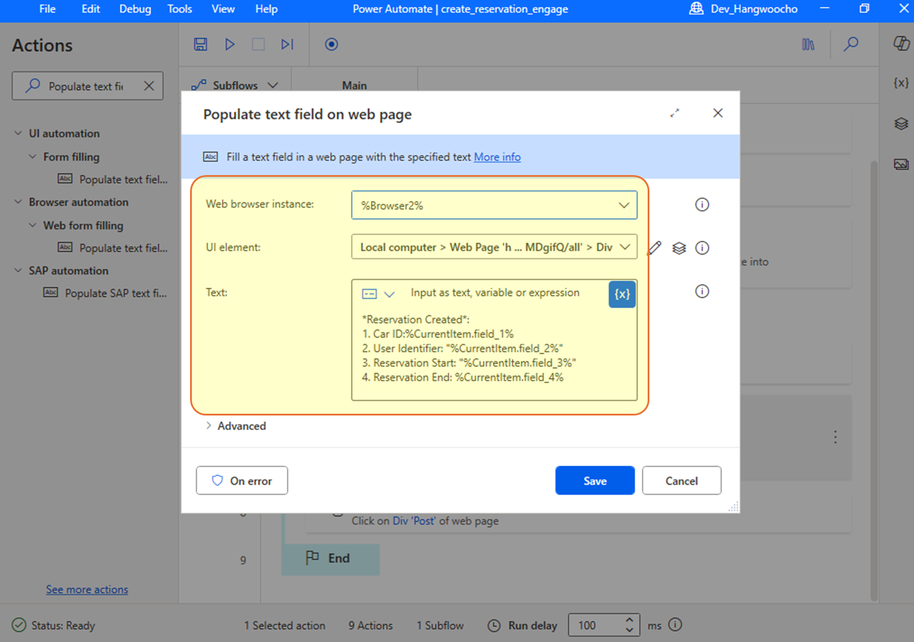Click the Run delay value field

(x=596, y=625)
